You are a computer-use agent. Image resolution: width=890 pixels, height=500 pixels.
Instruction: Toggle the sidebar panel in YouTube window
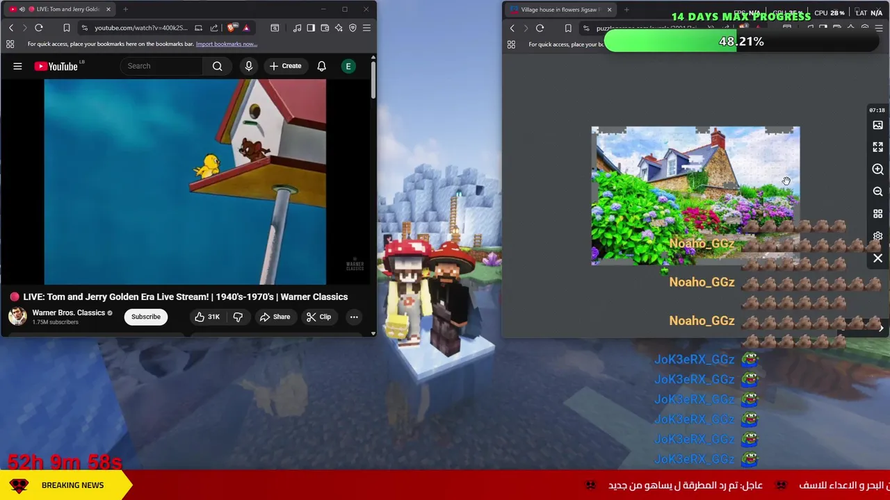point(311,28)
